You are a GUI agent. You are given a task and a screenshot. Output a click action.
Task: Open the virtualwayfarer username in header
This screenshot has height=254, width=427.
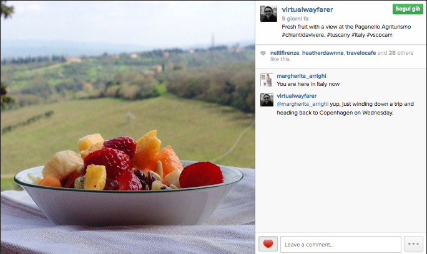[x=307, y=9]
